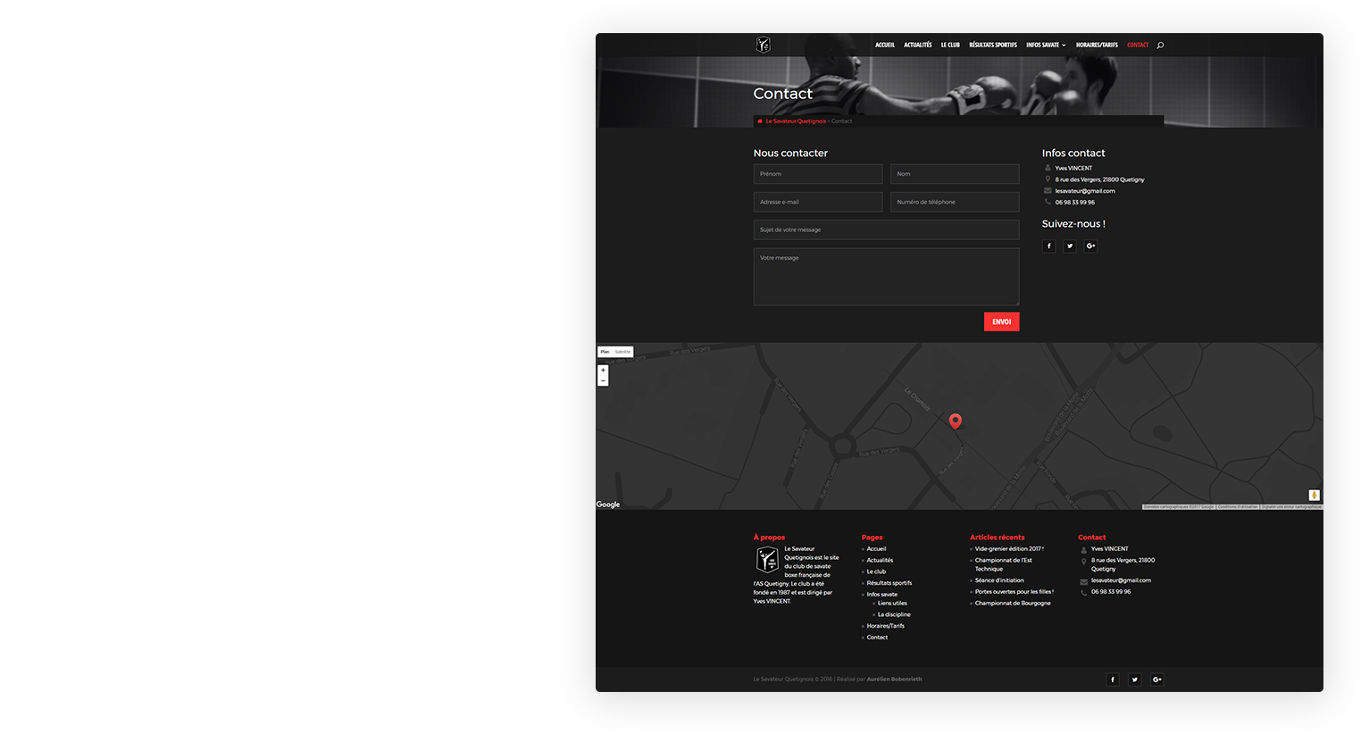
Task: Focus the Nom input field
Action: pyautogui.click(x=955, y=174)
